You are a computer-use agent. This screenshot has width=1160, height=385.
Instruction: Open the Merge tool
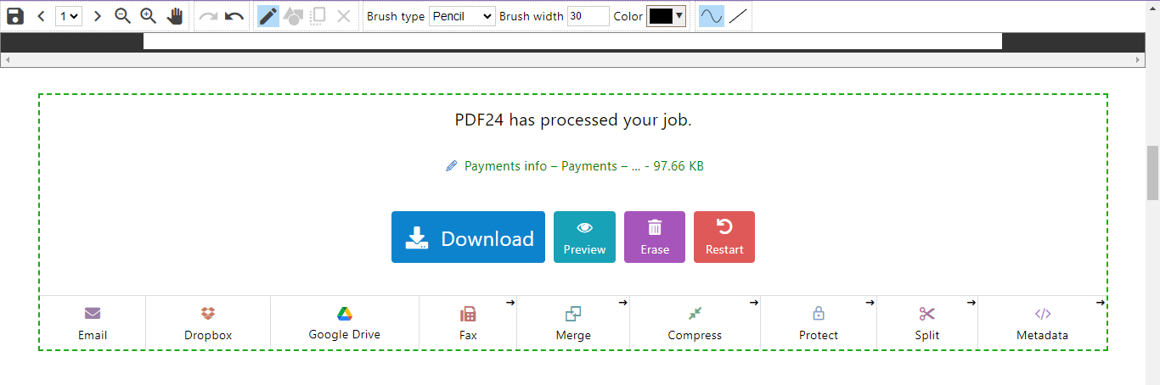pyautogui.click(x=573, y=322)
